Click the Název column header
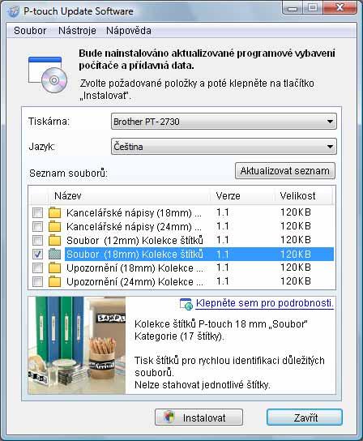 coord(129,195)
